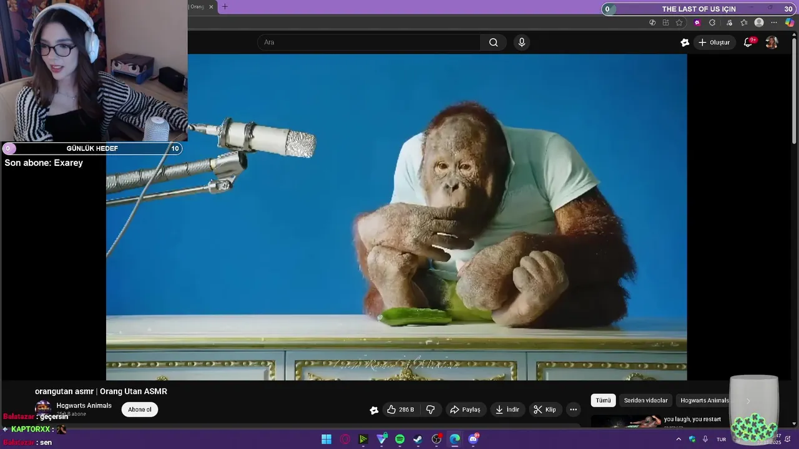Open split screen apps icon in address bar

click(665, 22)
